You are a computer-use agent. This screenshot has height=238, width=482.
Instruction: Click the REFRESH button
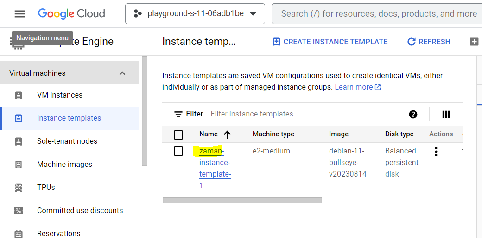point(429,42)
